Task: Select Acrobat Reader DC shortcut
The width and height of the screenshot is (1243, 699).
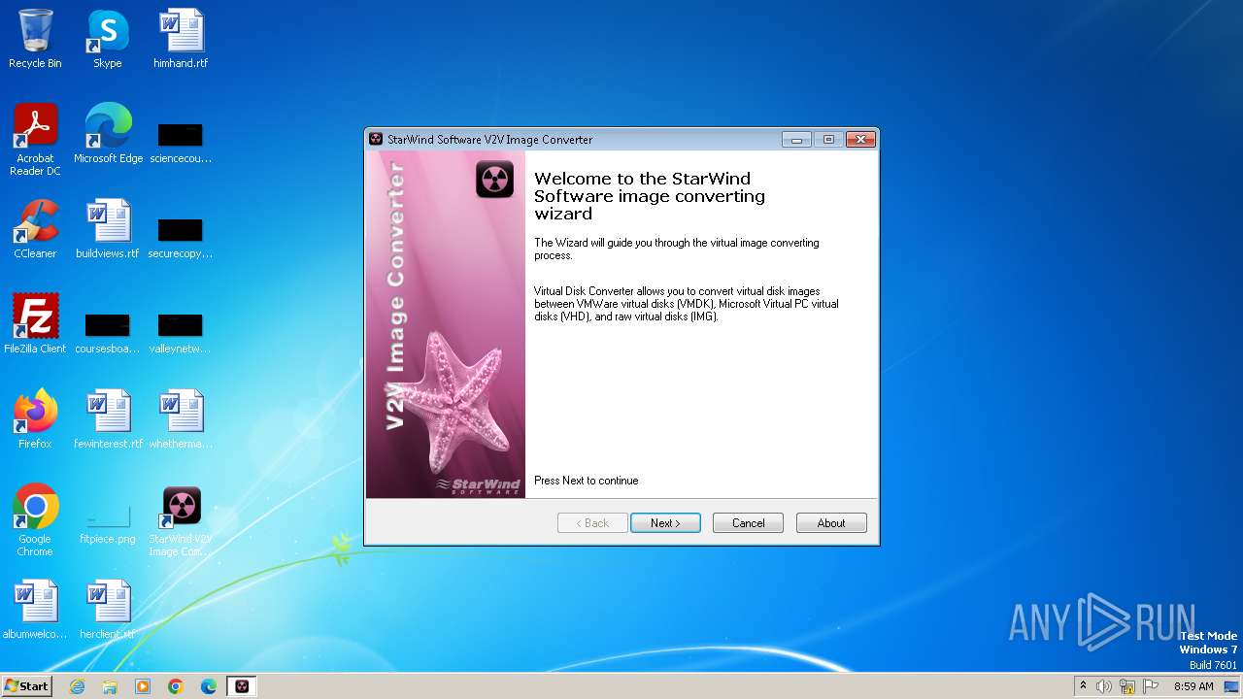Action: point(35,140)
